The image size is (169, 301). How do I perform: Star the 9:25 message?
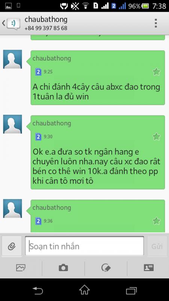(157, 72)
